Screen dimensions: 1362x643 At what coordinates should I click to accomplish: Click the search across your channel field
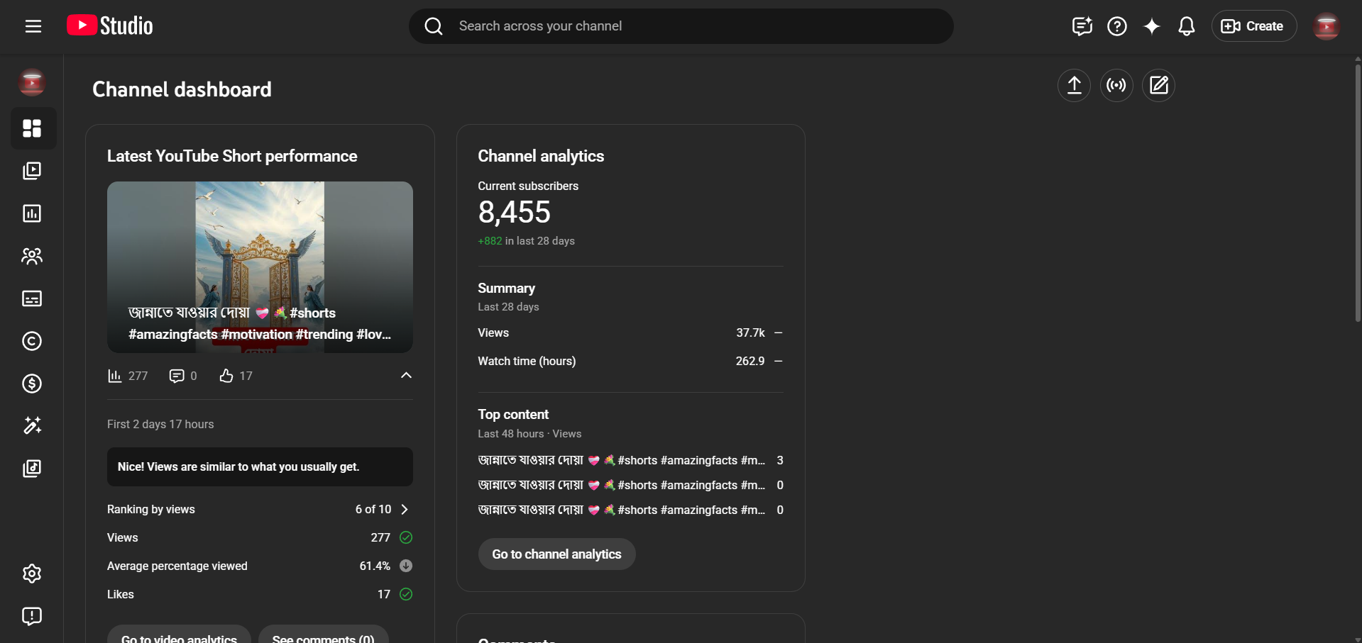coord(681,26)
